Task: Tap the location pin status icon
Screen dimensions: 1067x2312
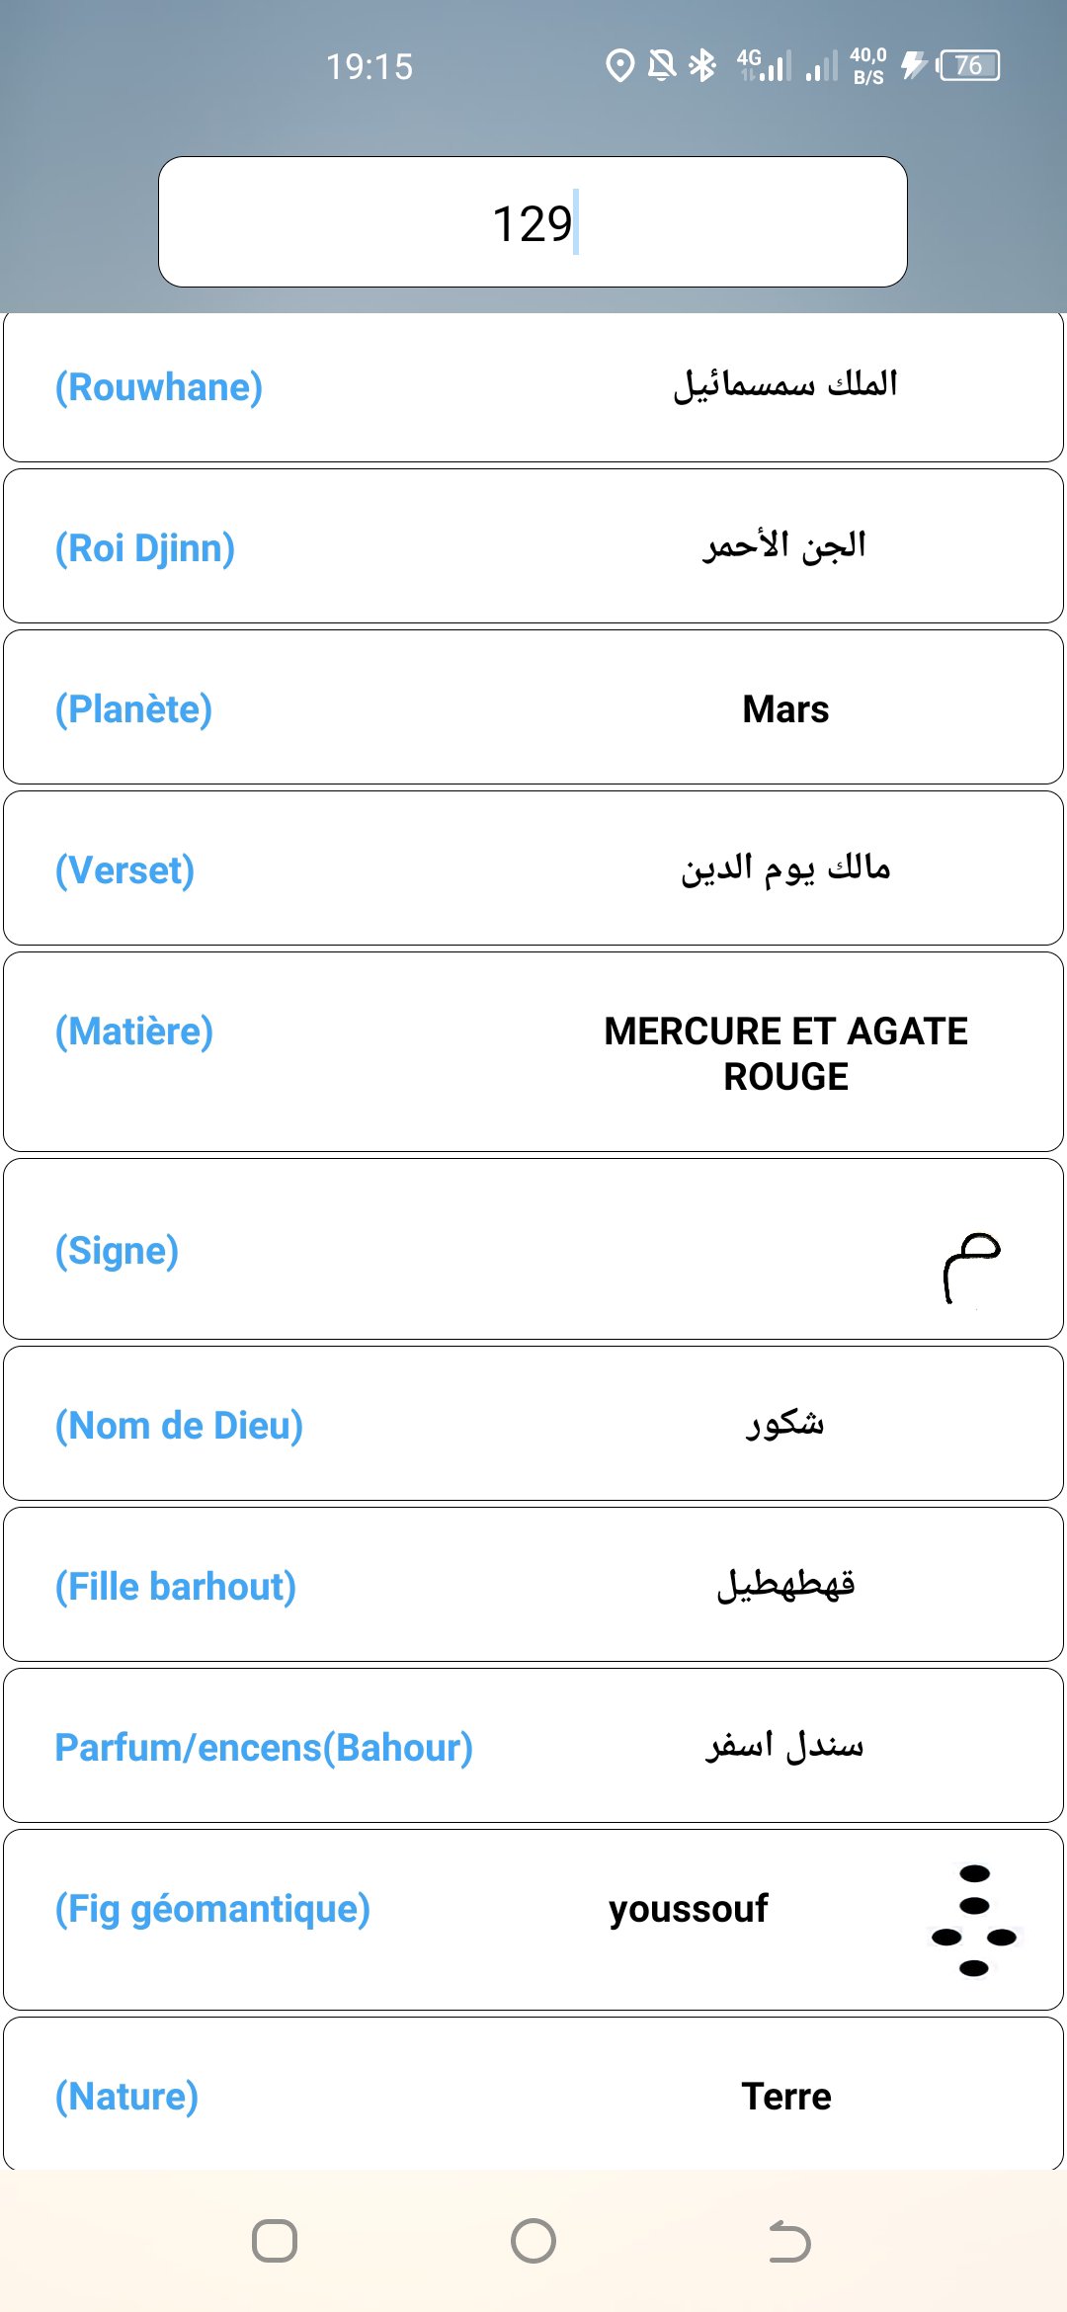Action: pos(619,66)
